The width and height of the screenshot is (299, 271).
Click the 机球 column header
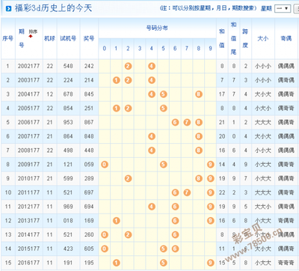49,38
